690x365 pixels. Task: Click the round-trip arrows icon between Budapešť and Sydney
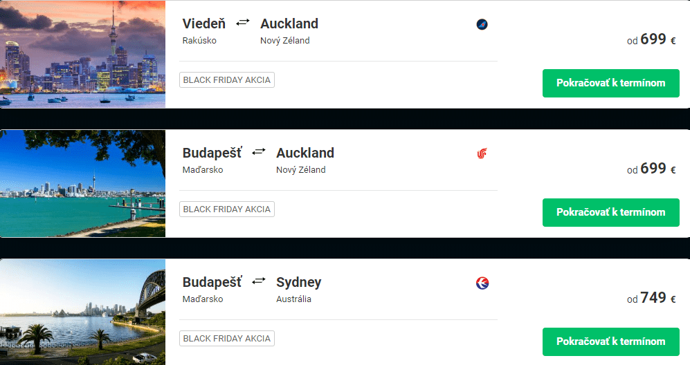pos(258,281)
